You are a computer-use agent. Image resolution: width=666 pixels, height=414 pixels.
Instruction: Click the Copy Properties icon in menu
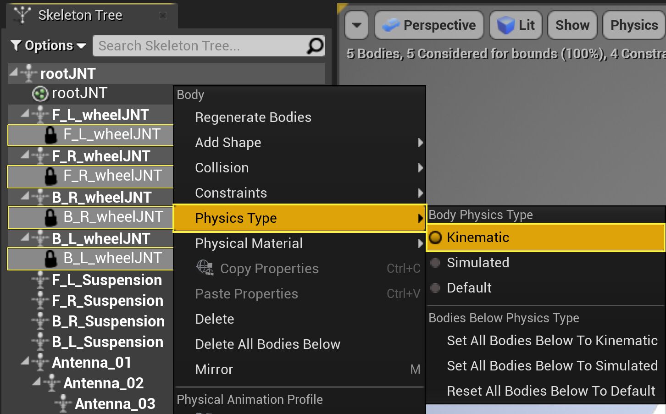click(205, 268)
